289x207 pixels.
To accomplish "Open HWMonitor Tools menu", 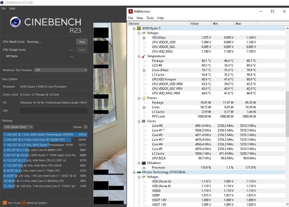I will pos(150,18).
